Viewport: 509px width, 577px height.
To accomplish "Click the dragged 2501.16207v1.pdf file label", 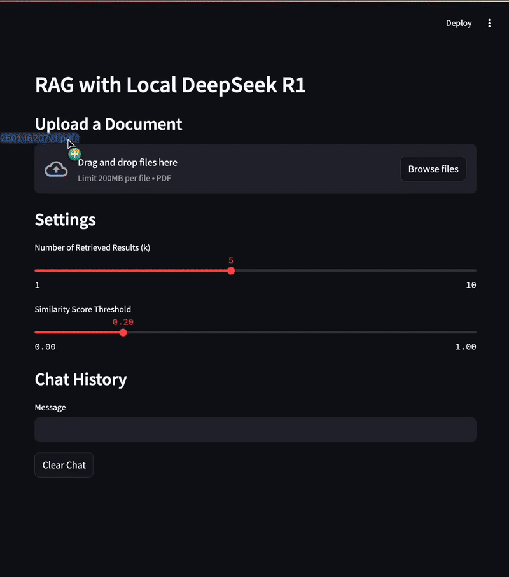I will pyautogui.click(x=39, y=138).
